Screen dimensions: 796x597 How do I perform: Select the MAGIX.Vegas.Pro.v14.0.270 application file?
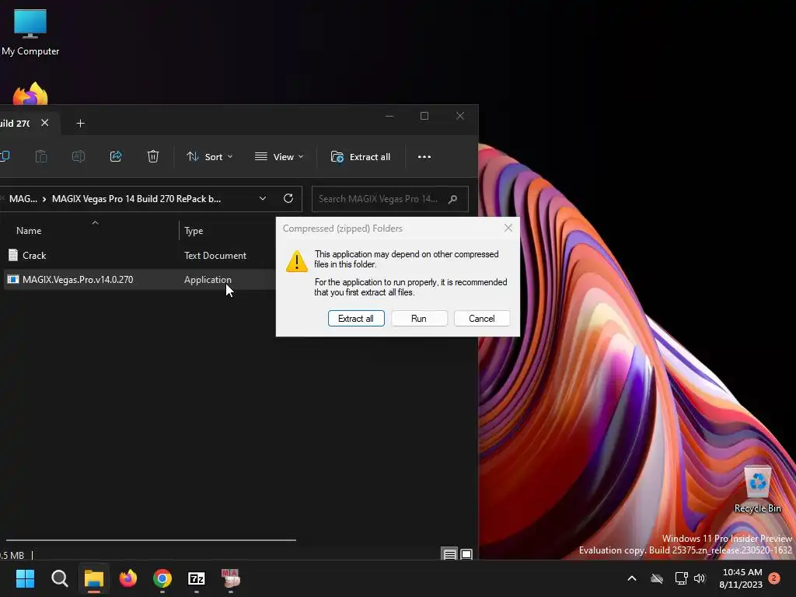click(x=78, y=280)
